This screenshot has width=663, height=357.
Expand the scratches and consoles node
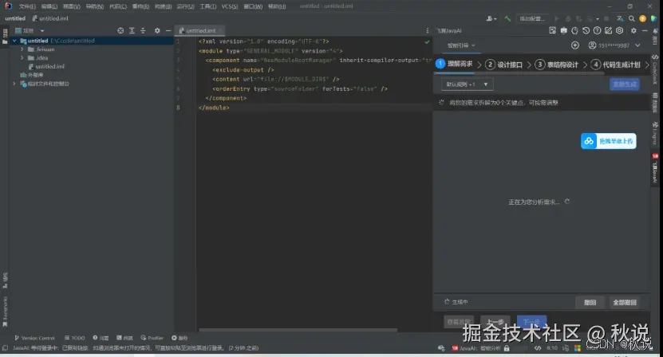(14, 84)
